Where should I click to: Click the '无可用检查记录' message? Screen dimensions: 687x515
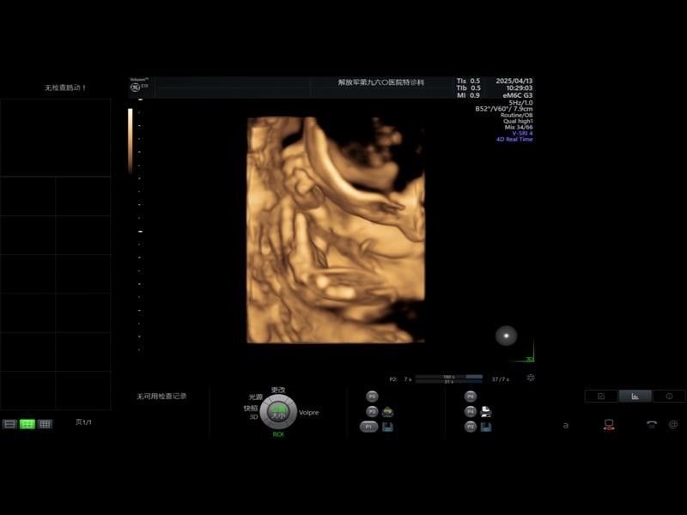pos(161,397)
